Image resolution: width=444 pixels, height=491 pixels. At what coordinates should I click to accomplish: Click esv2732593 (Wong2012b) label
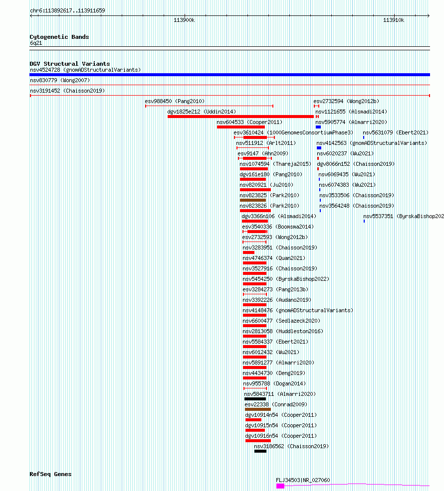(x=275, y=238)
